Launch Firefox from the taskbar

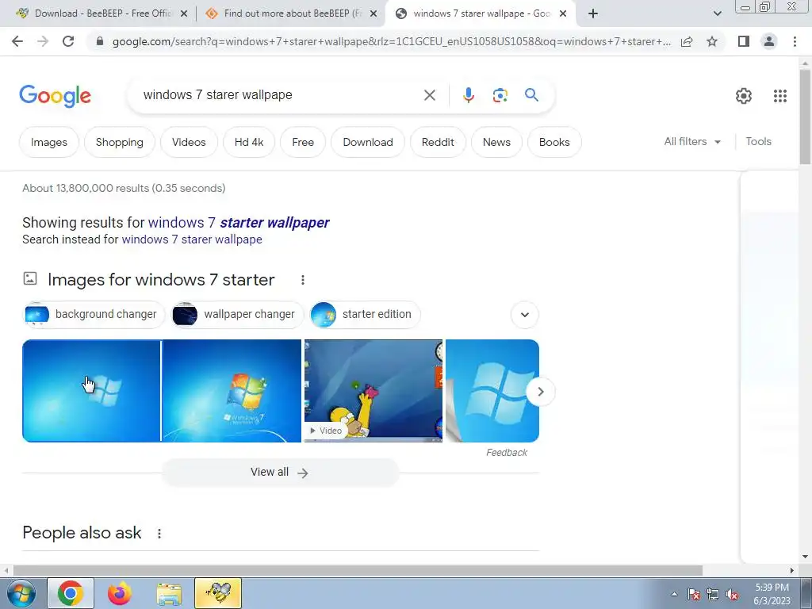[x=120, y=593]
